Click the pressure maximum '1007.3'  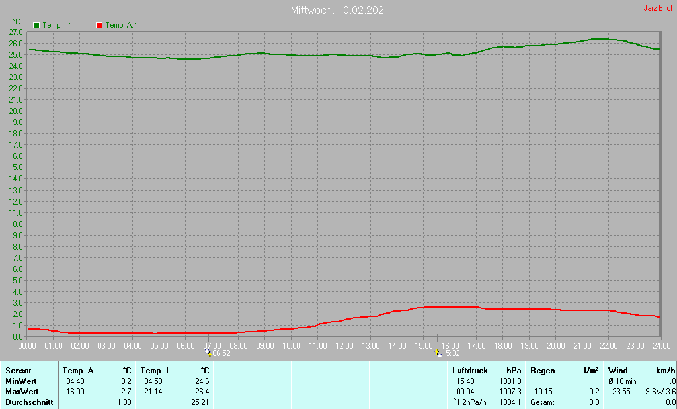tap(510, 392)
